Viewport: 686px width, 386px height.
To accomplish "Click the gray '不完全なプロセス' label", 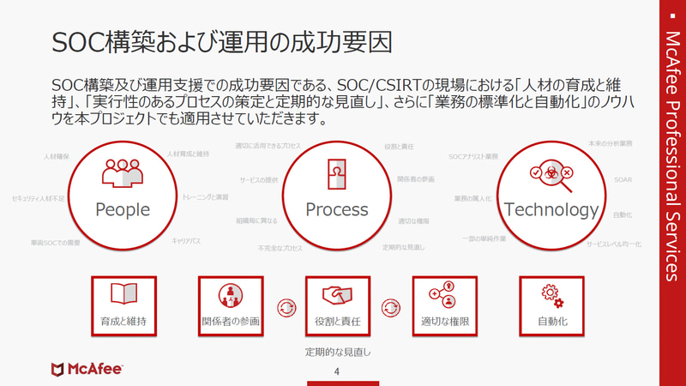I will [280, 248].
